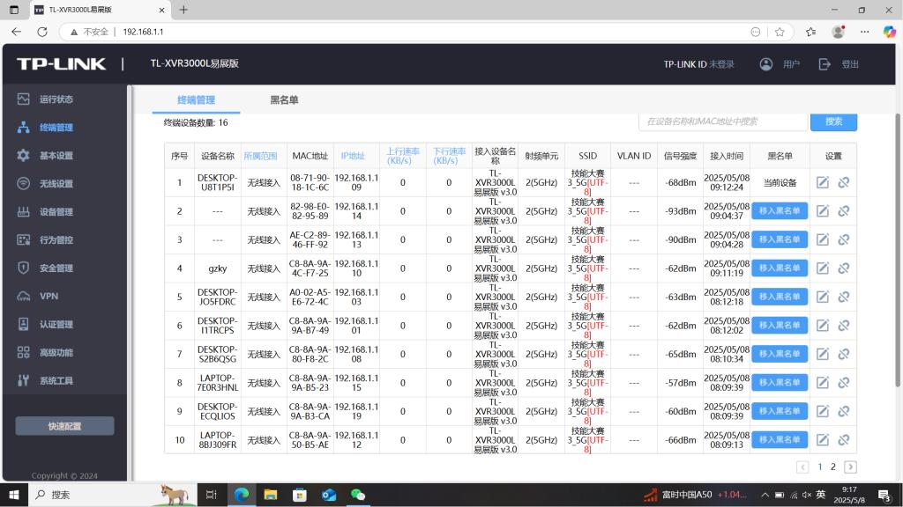
Task: Edit device DESKTOP-ECQLIOS
Action: pyautogui.click(x=823, y=411)
